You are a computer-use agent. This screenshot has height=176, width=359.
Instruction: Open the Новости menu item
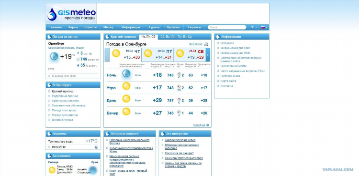point(90,27)
